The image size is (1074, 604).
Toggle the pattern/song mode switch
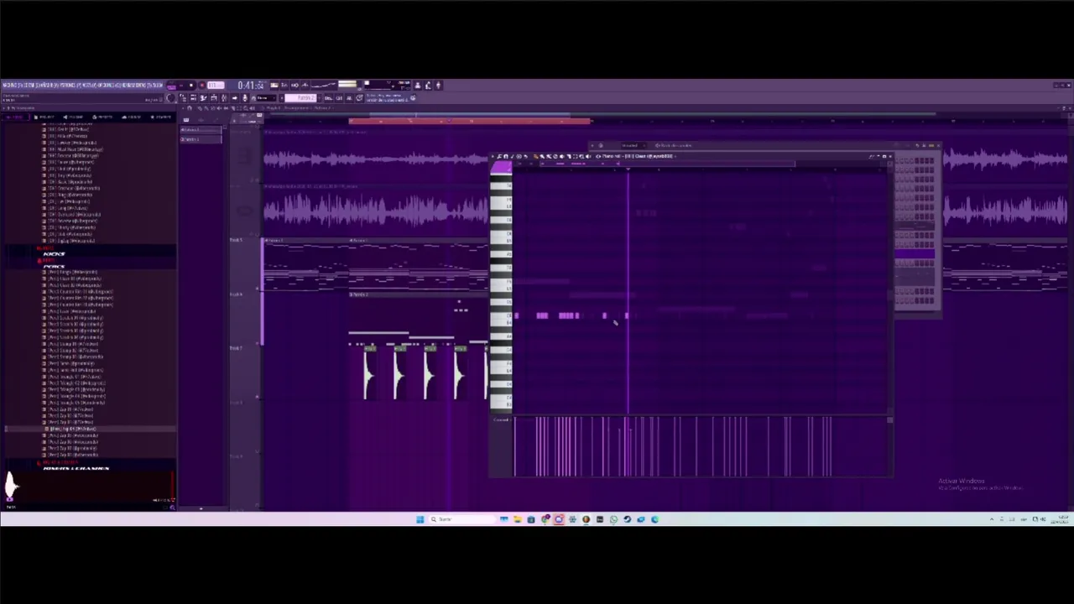coord(171,86)
